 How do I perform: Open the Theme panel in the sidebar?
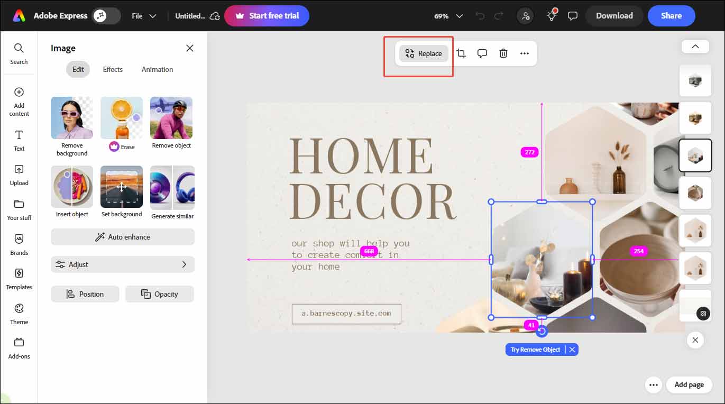tap(19, 312)
